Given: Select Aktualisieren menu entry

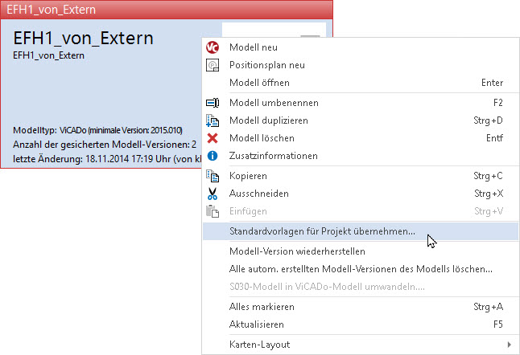Looking at the screenshot, I should [x=360, y=324].
